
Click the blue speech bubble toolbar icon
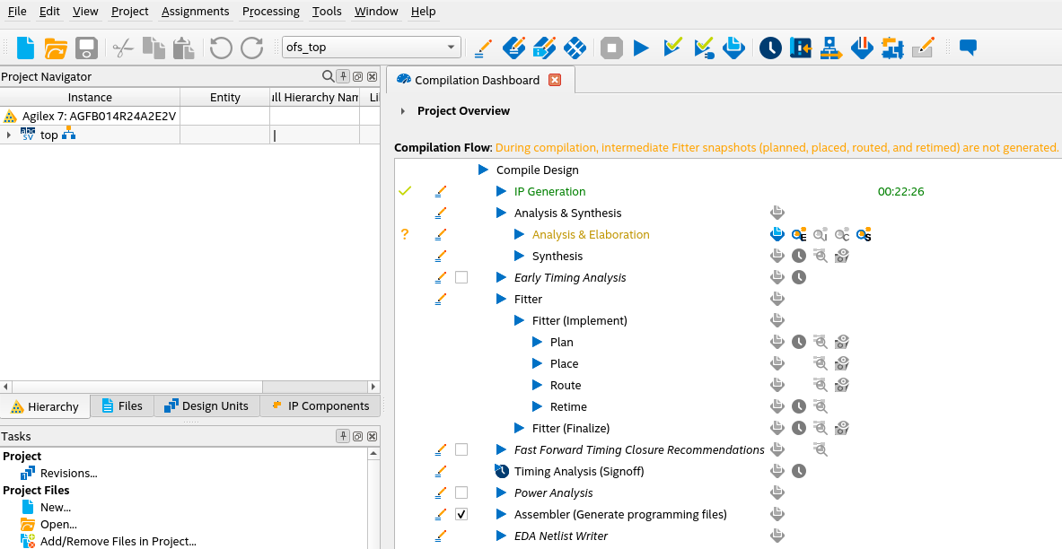pyautogui.click(x=968, y=48)
